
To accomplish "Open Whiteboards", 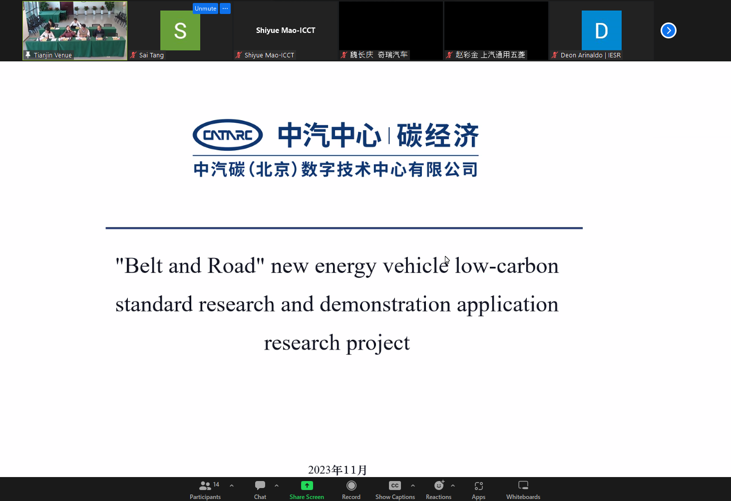I will coord(523,490).
